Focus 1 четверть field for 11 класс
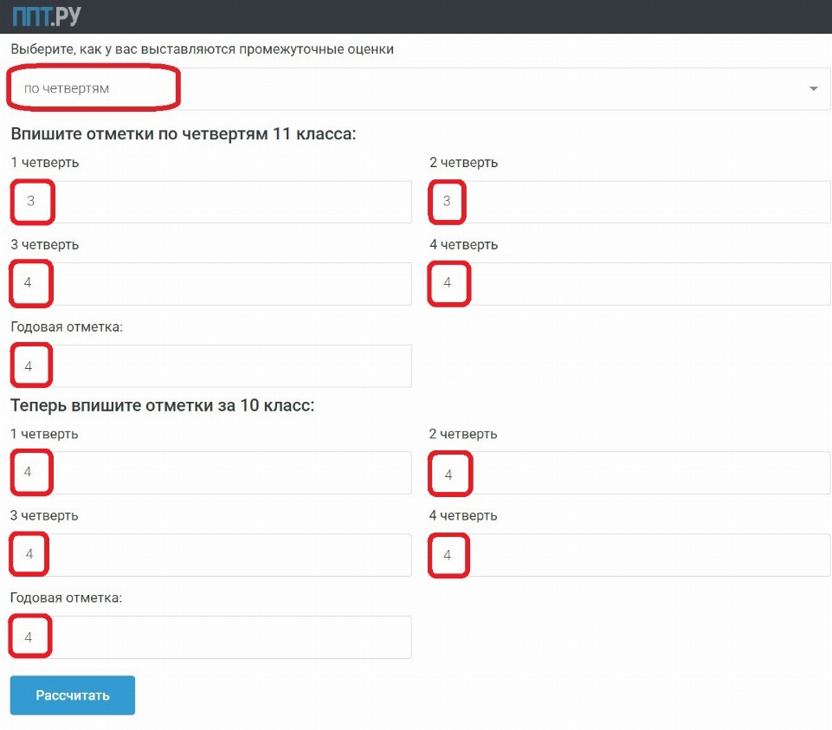 point(211,202)
